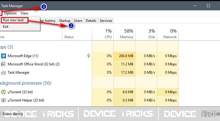This screenshot has width=220, height=121.
Task: Click the Microsoft Office Word icon
Action: pos(3,64)
